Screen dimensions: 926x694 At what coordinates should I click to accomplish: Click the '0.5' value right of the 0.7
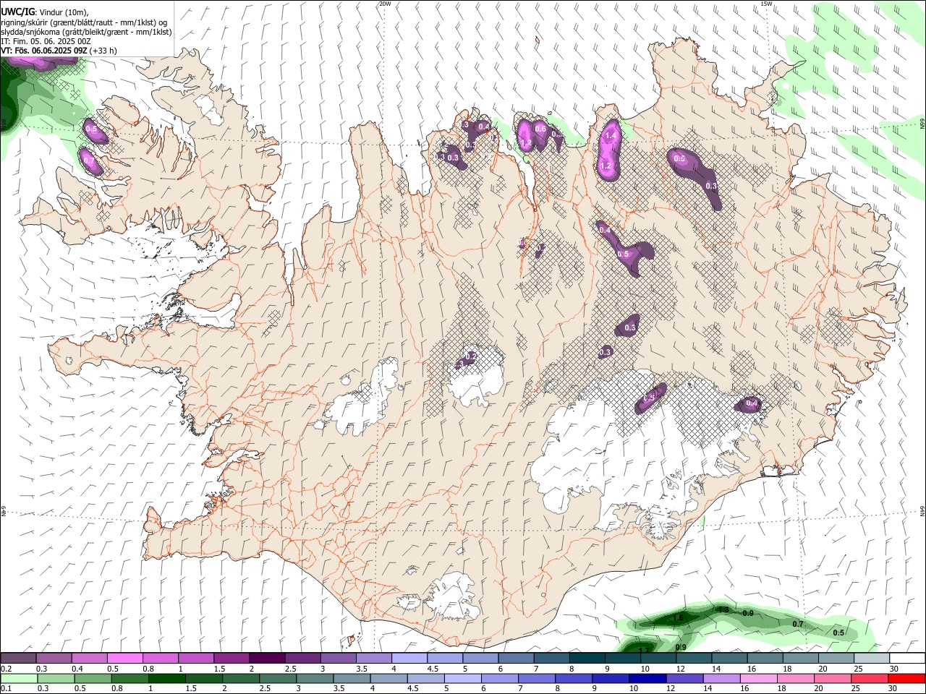tap(838, 633)
